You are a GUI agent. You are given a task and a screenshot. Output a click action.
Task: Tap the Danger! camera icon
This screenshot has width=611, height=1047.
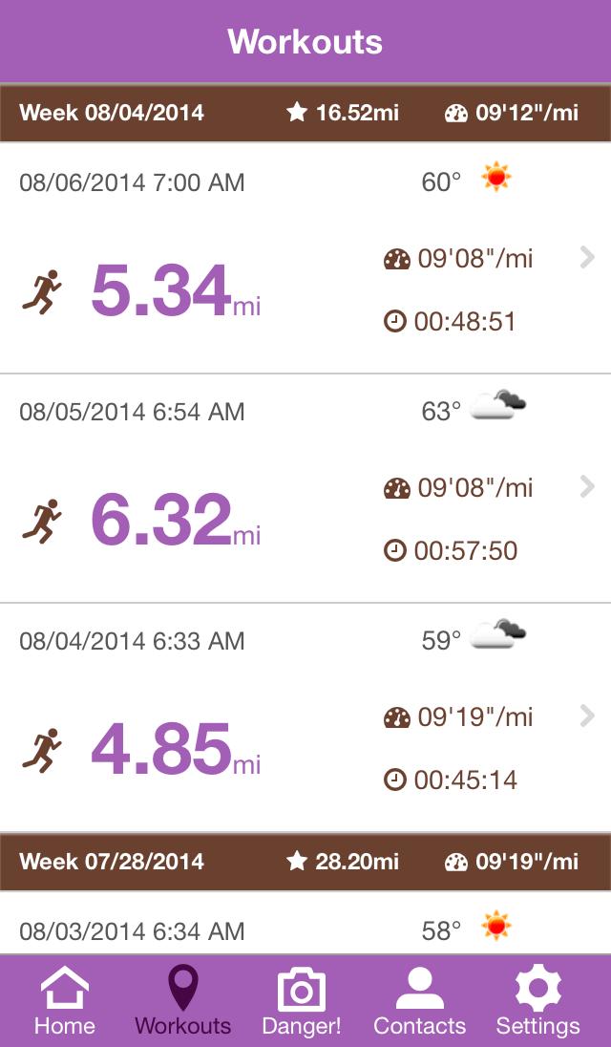point(301,990)
